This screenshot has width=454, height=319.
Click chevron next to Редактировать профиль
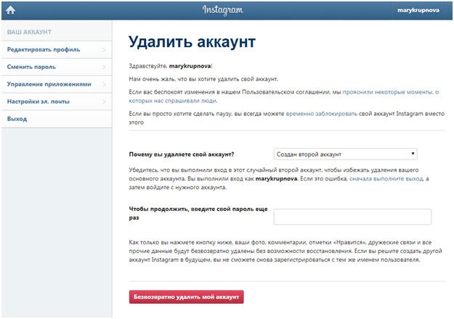coord(104,50)
